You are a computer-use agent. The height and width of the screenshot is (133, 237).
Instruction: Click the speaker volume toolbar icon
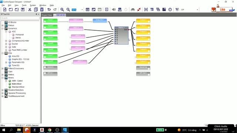point(114,10)
